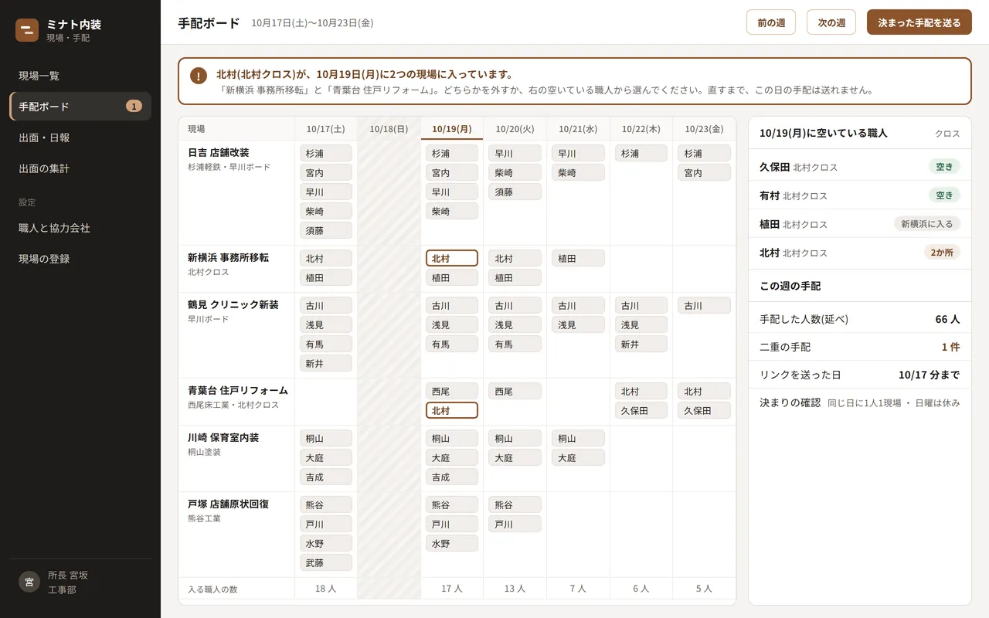The width and height of the screenshot is (989, 618).
Task: Select the 10/17(土) column header
Action: (326, 129)
